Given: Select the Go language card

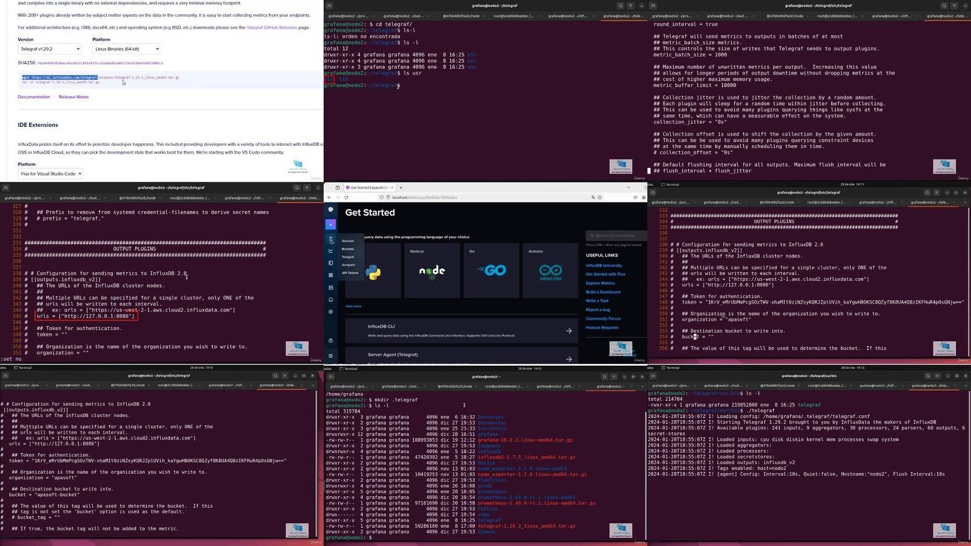Looking at the screenshot, I should (491, 270).
